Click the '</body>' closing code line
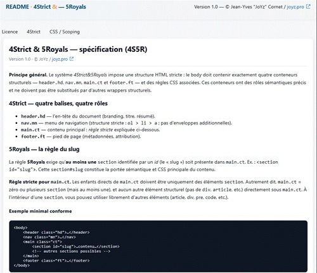This screenshot has width=317, height=273. pos(22,265)
